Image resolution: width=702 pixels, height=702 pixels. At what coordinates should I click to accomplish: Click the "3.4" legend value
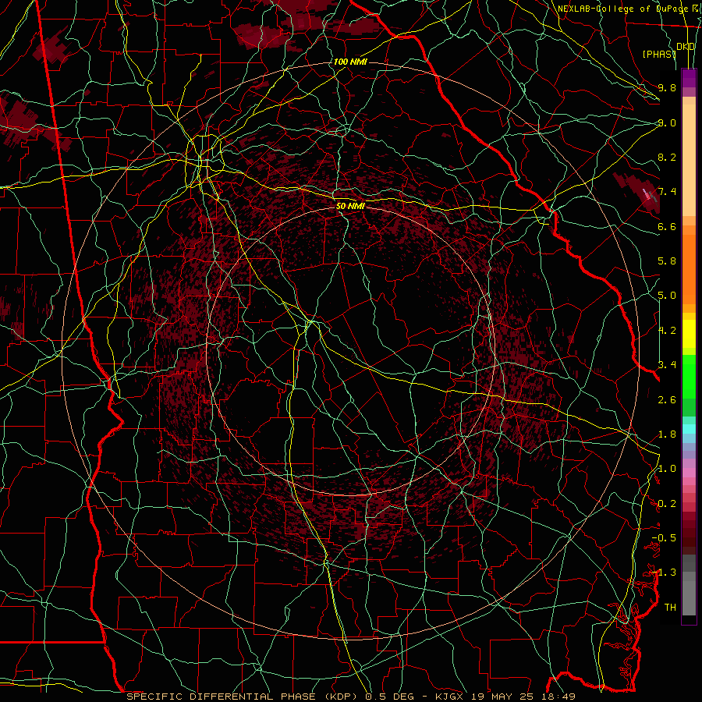click(667, 365)
